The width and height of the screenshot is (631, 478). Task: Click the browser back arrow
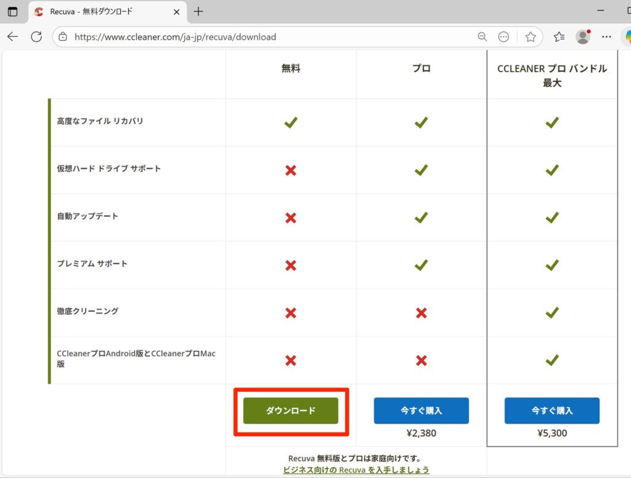[12, 37]
